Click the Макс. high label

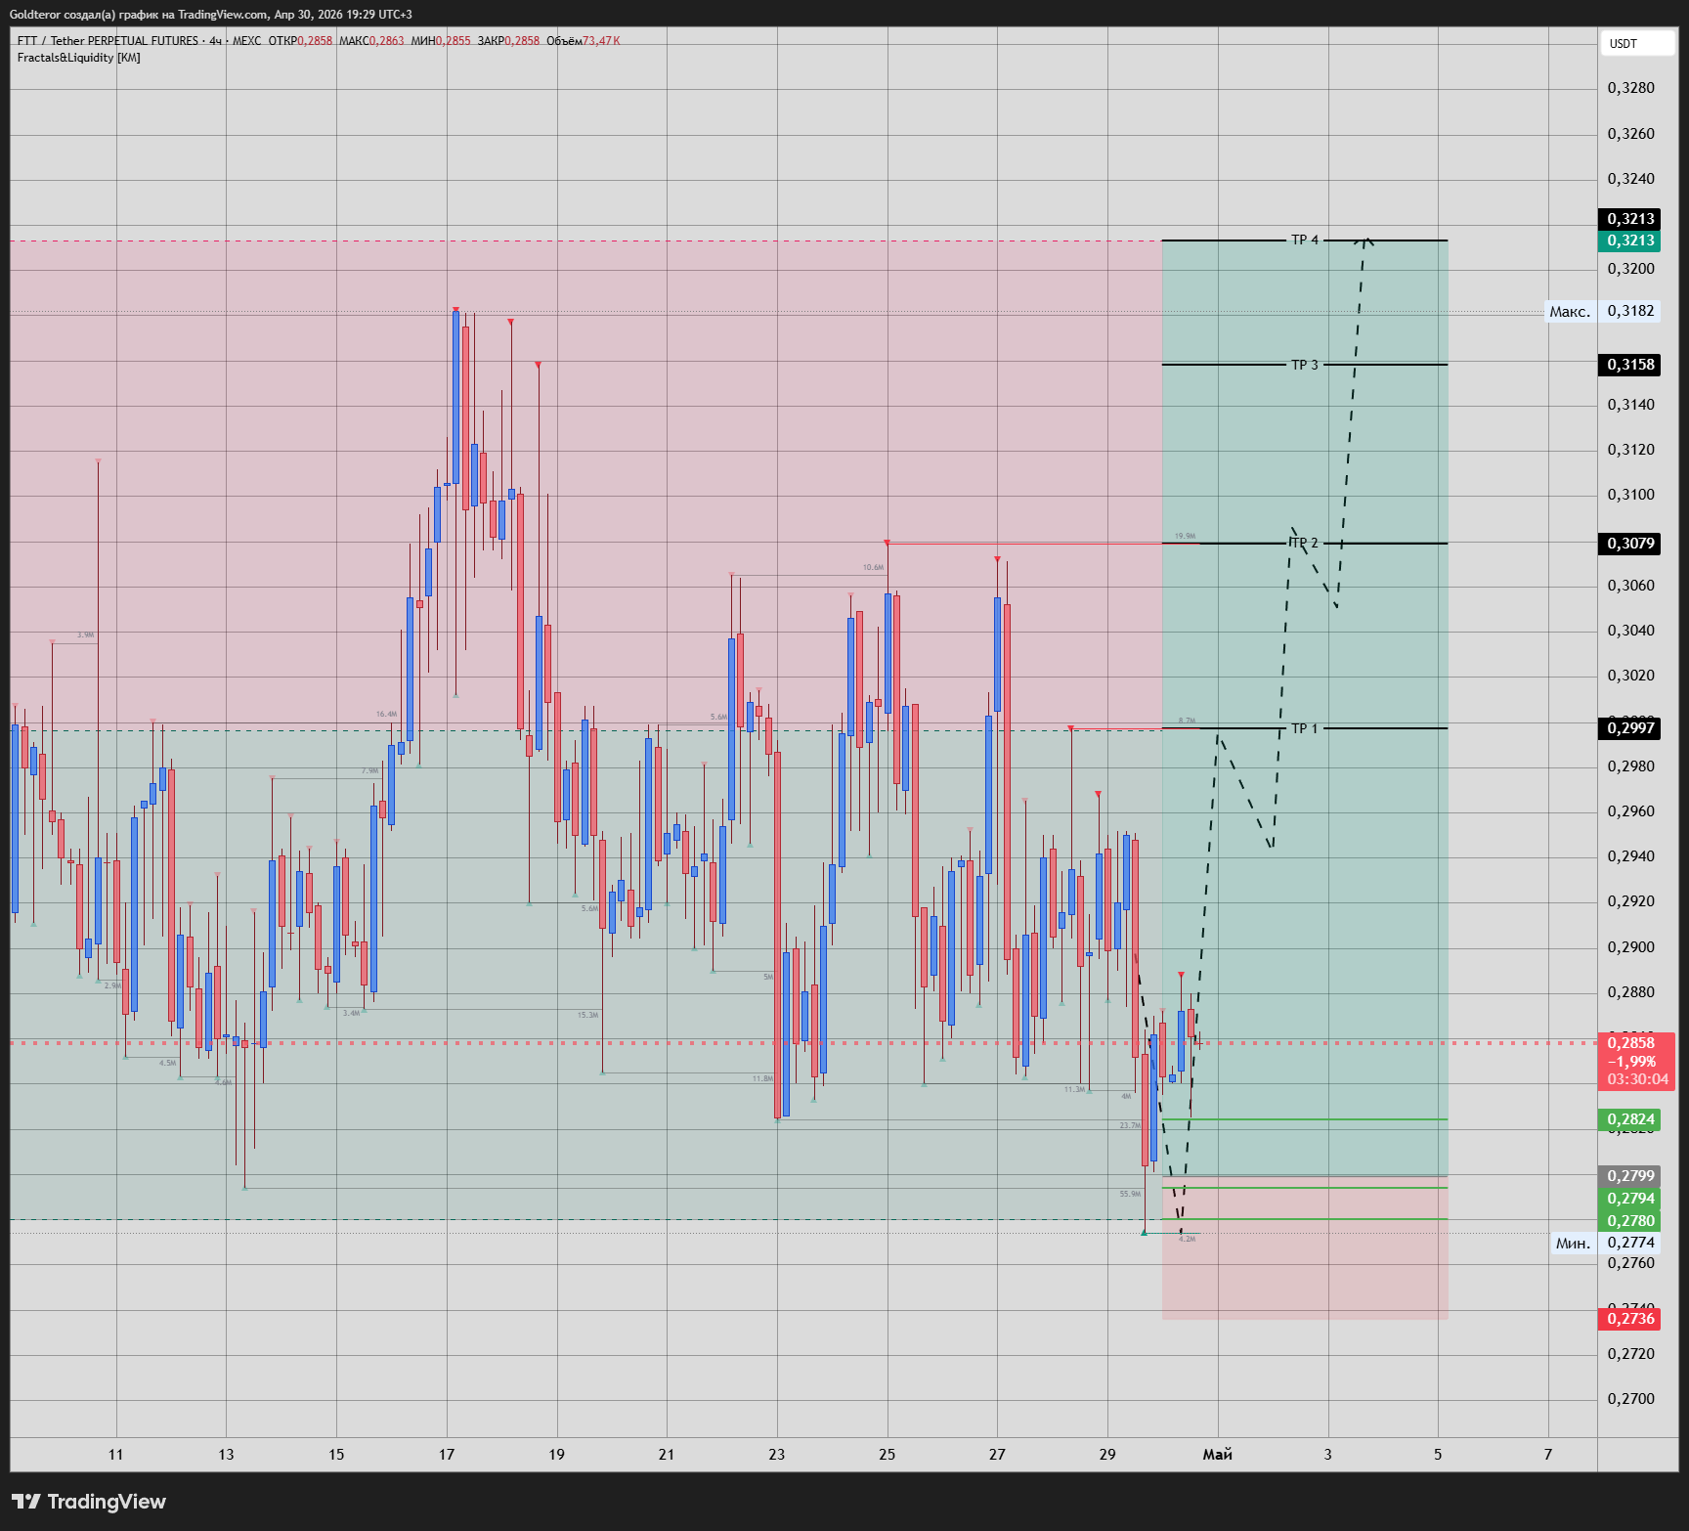(1570, 312)
